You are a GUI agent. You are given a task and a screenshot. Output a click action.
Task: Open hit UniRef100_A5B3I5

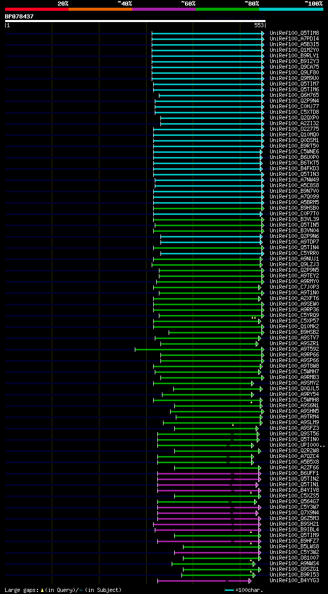[x=294, y=45]
